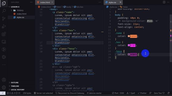Switch to the style.css tab
This screenshot has height=96, width=172.
coord(113,2)
